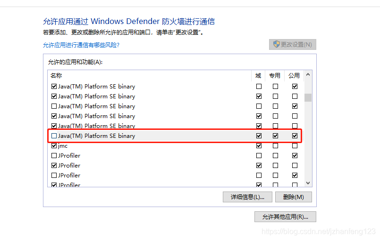
Task: Open the 允许应用进行通信有哪些风险? link
Action: [x=81, y=45]
